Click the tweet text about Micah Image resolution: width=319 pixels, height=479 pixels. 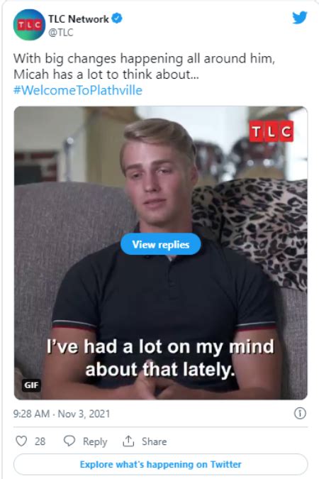pyautogui.click(x=144, y=66)
